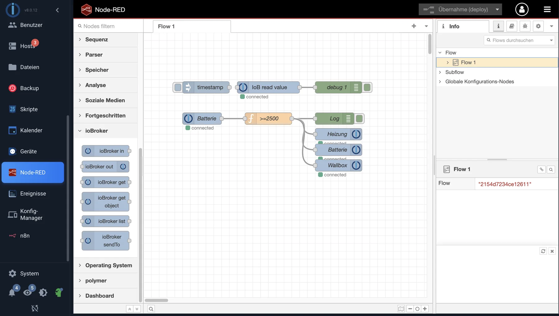Open Hosts in the sidebar
559x316 pixels.
pos(33,46)
